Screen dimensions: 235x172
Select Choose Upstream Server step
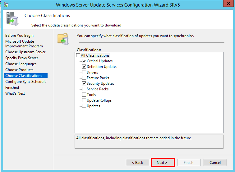pyautogui.click(x=25, y=52)
